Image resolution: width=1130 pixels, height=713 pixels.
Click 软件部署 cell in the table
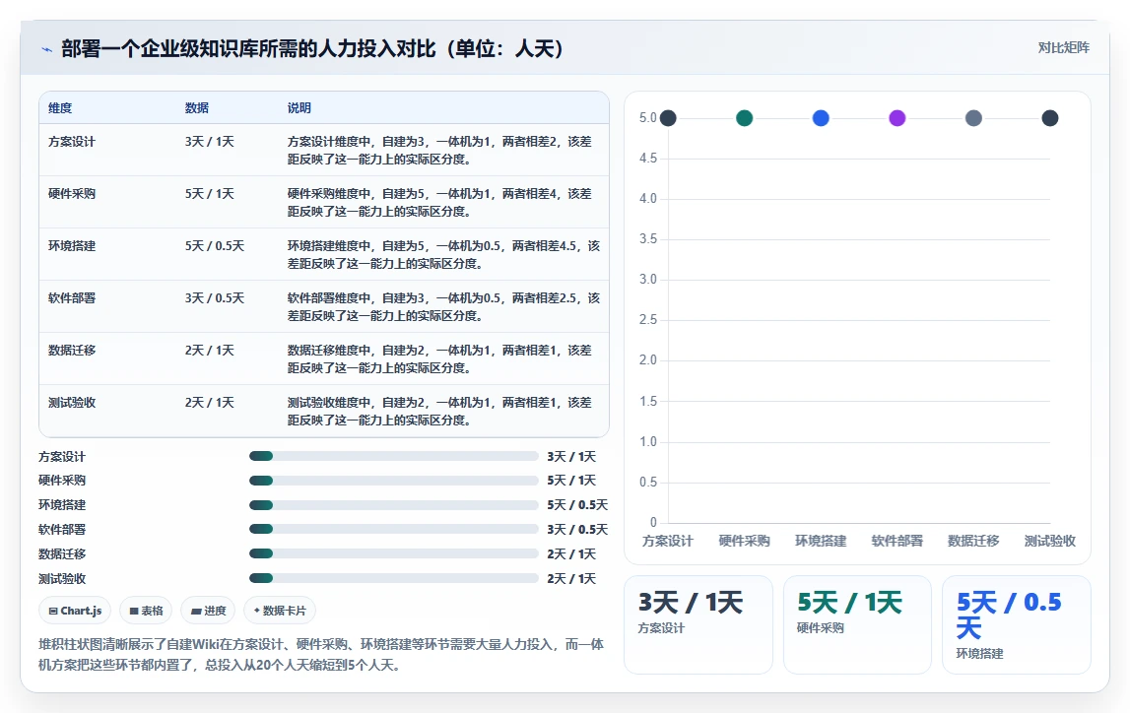pos(71,298)
